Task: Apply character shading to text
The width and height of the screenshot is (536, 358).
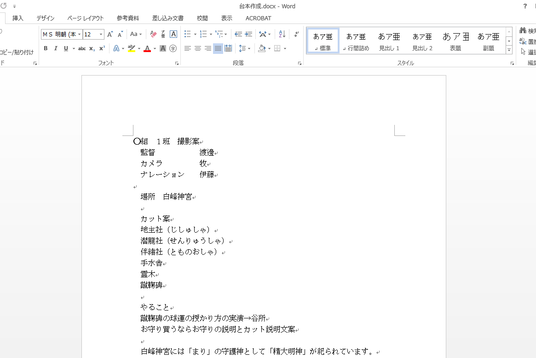Action: pos(163,48)
